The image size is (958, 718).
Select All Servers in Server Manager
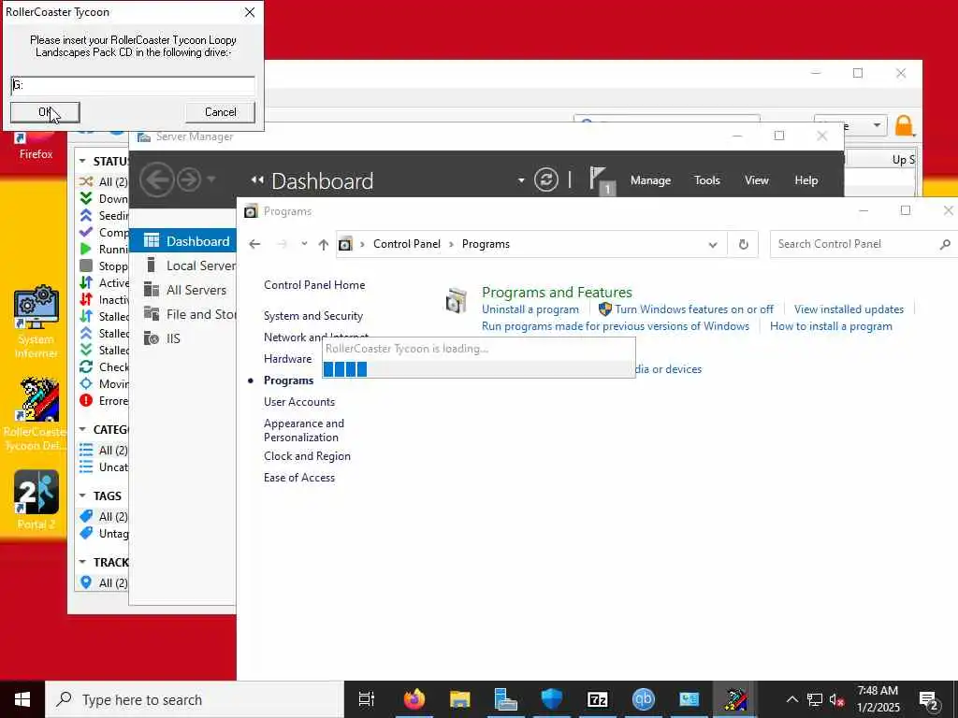[x=183, y=290]
